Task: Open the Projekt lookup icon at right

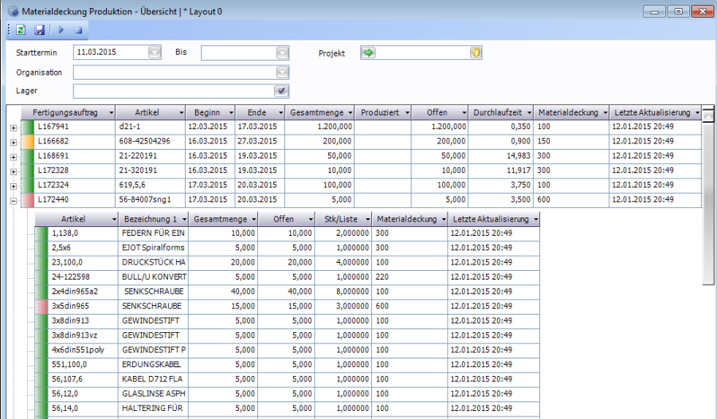Action: coord(476,53)
